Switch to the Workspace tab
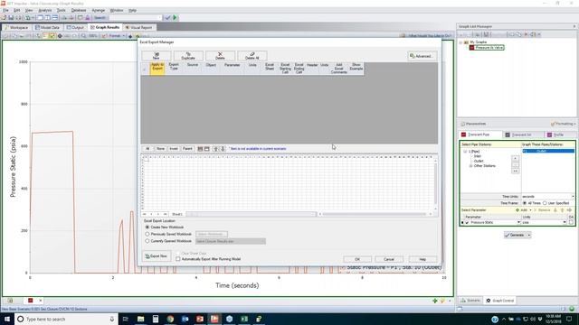 [x=16, y=27]
